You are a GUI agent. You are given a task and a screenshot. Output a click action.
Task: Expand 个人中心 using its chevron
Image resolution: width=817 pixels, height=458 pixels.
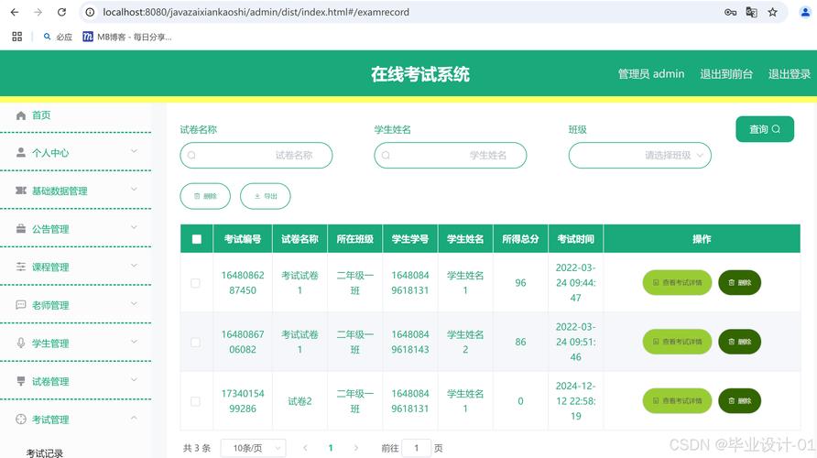(x=134, y=151)
